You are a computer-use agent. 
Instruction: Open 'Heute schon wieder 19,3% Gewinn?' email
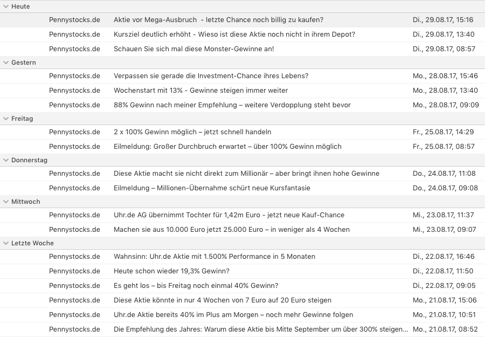click(171, 271)
